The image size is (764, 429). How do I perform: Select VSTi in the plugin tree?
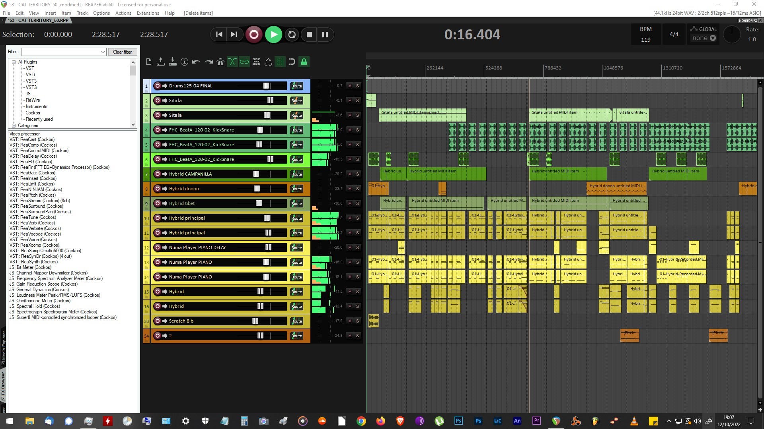click(30, 75)
